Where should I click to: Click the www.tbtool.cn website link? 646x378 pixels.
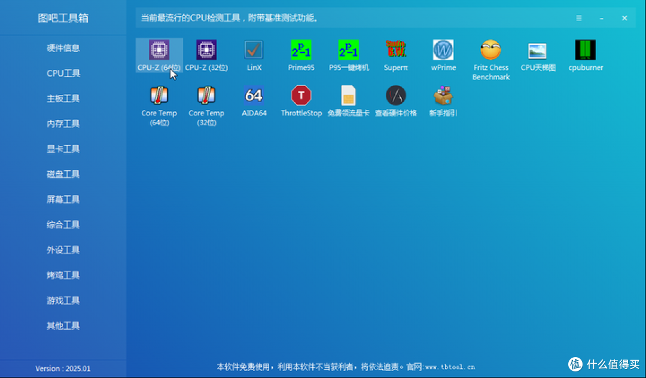450,367
